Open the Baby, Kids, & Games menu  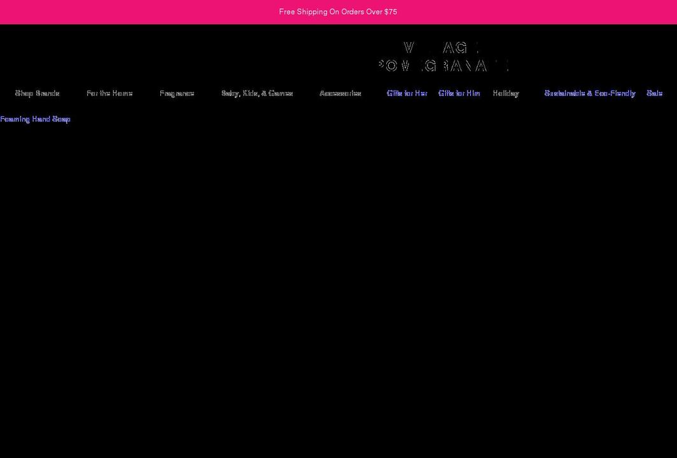pos(257,94)
